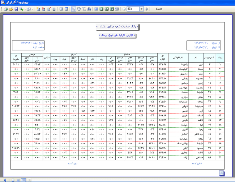Screen dimensions: 235x182
Task: Click the binoculars Find icon
Action: (x=89, y=9)
